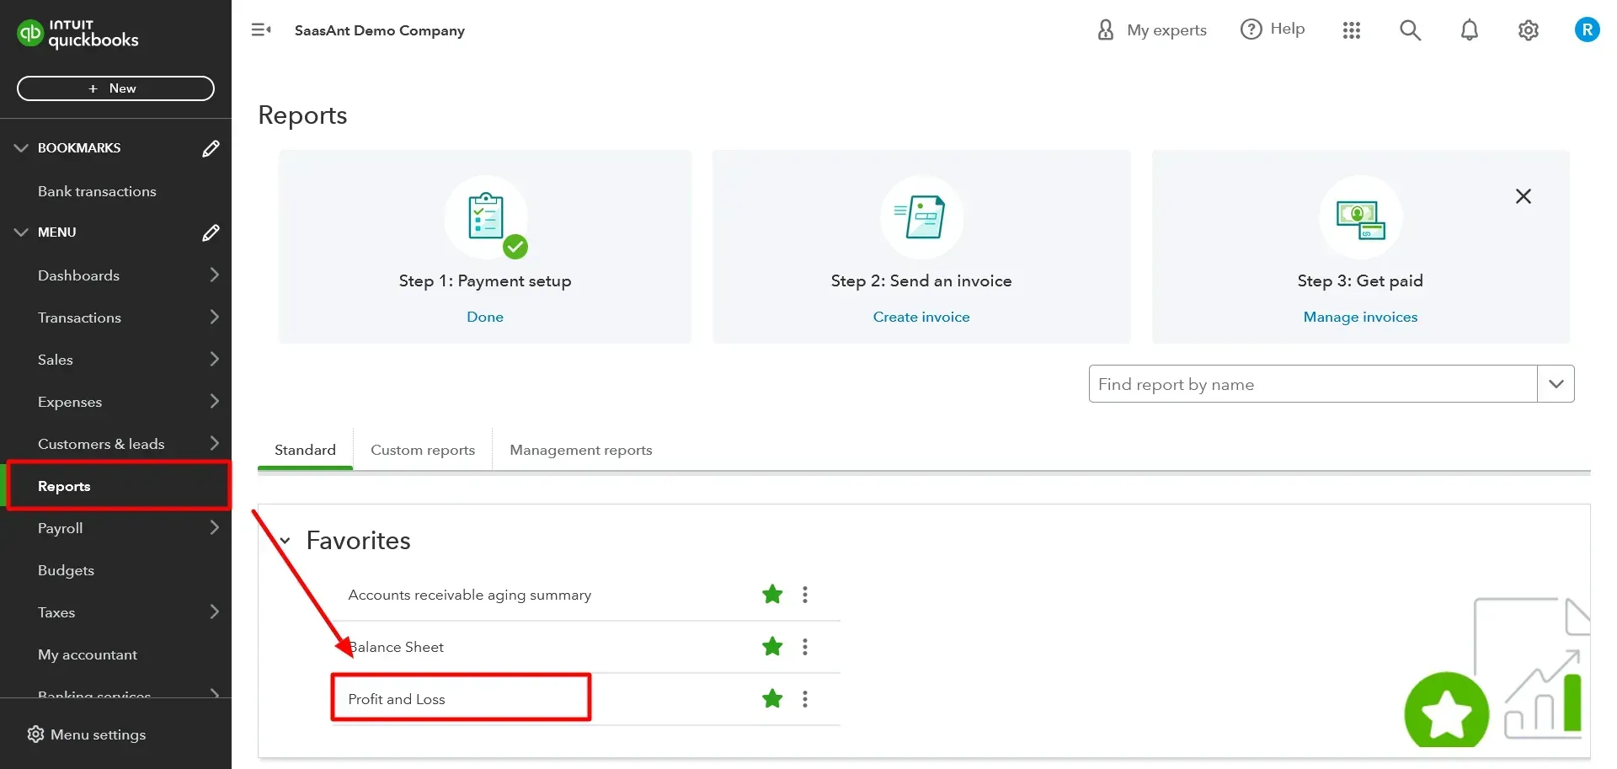Switch to the Management reports tab
This screenshot has height=769, width=1617.
581,450
